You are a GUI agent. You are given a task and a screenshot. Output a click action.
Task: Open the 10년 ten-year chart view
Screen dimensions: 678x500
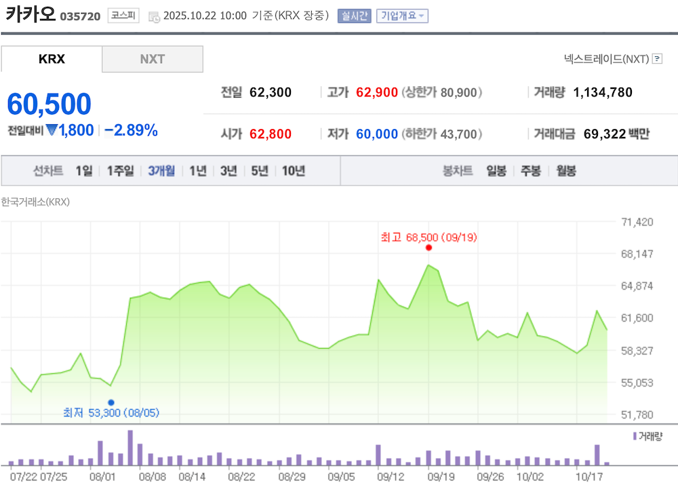point(294,171)
